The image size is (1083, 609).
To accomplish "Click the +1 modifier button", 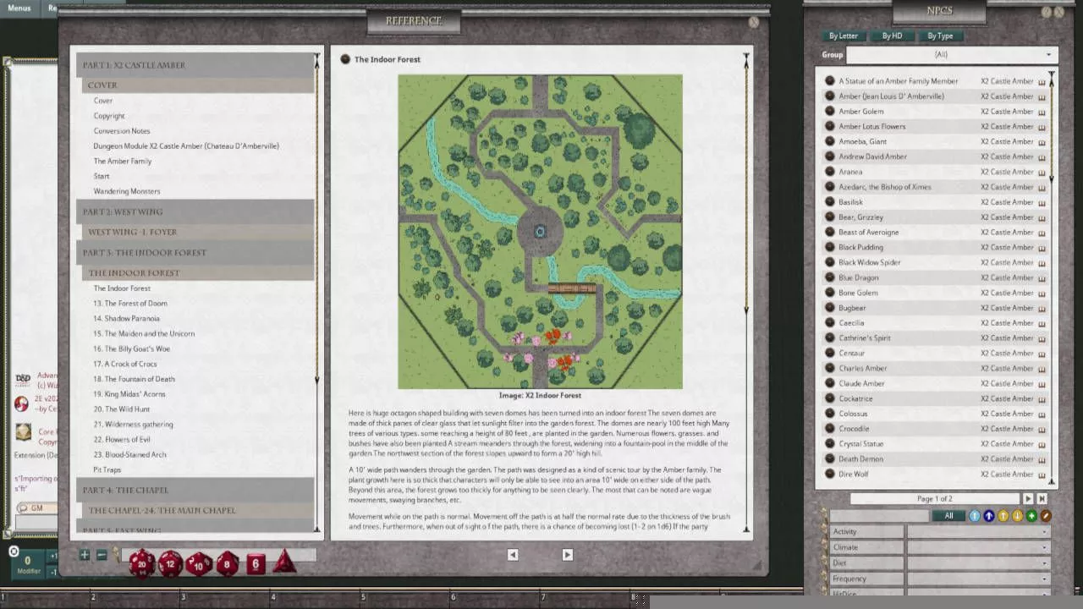I will click(x=52, y=557).
